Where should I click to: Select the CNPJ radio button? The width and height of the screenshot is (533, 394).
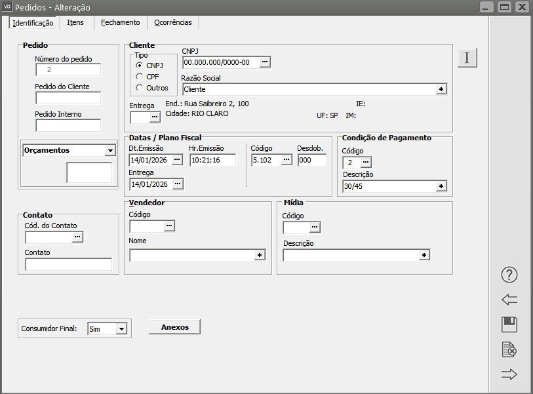139,66
